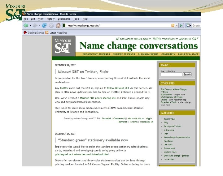Open the printingmail.mst.edu ordercards link

coord(82,154)
